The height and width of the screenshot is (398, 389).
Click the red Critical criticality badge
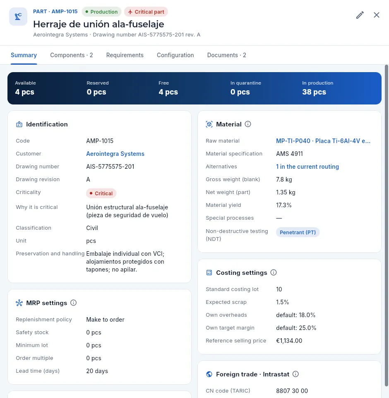click(x=101, y=194)
